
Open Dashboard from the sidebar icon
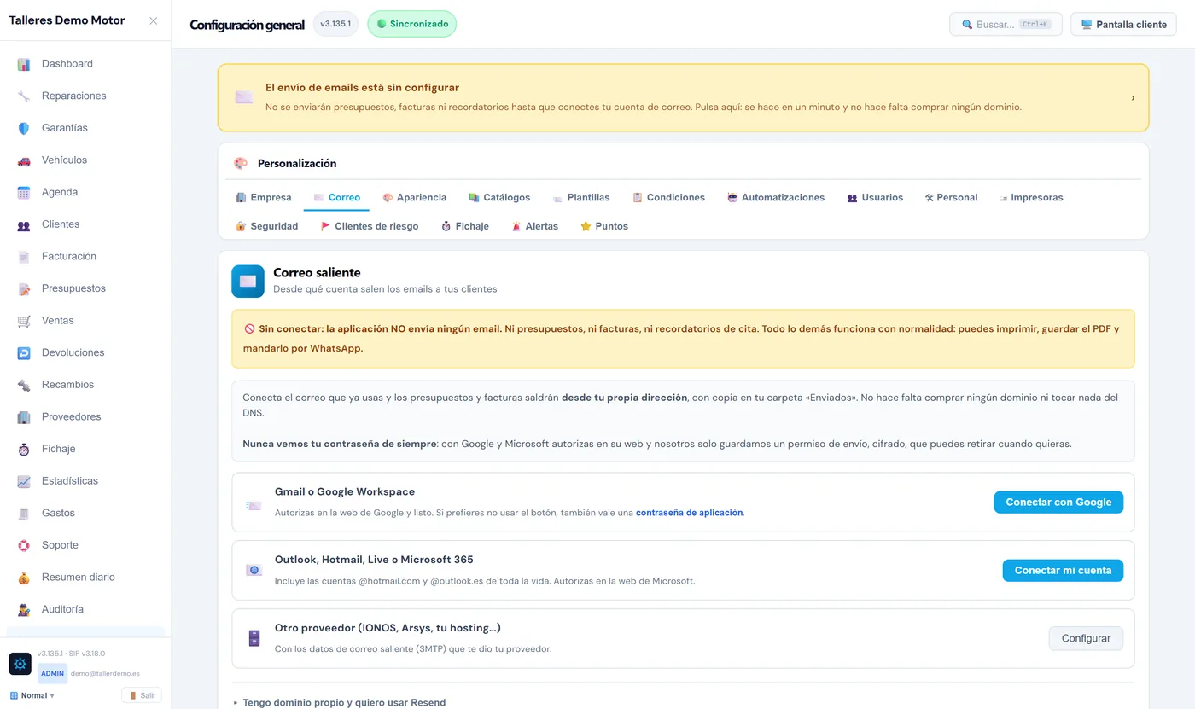coord(24,64)
